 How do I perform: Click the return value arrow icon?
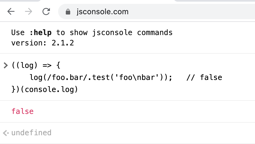pyautogui.click(x=6, y=133)
